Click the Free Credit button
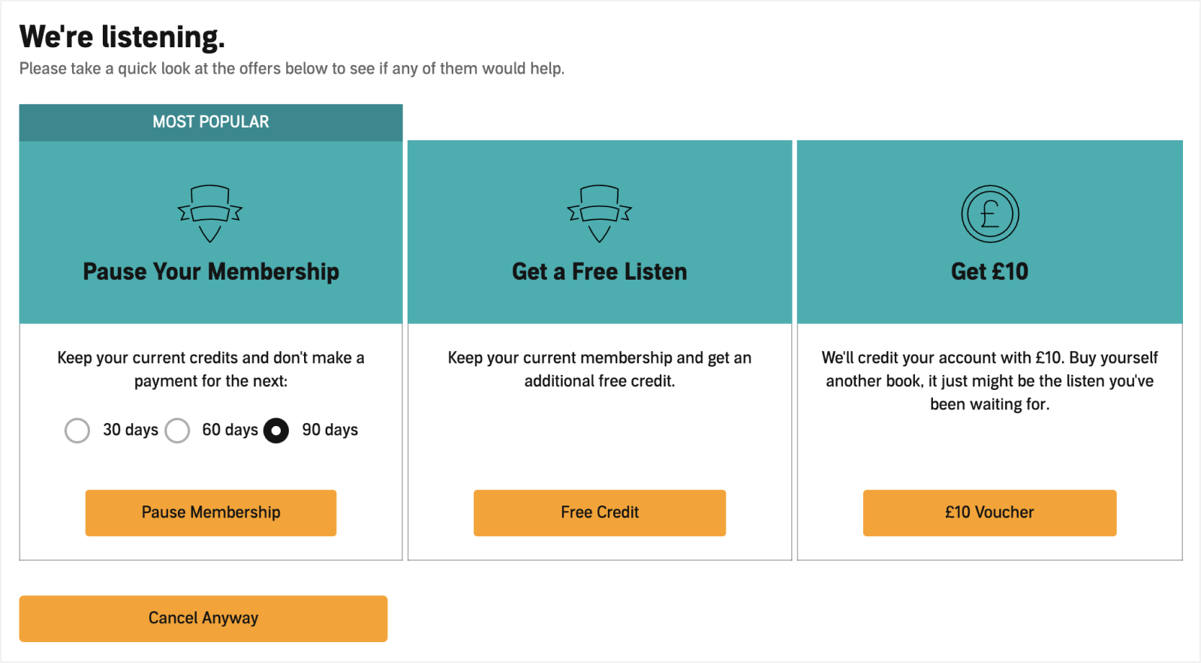Viewport: 1201px width, 663px height. (x=600, y=513)
